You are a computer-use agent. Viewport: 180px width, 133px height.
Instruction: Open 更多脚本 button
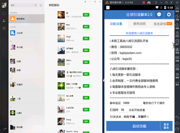(166, 126)
